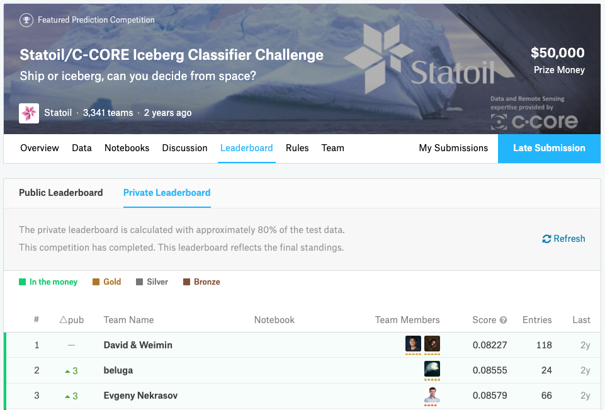The image size is (605, 410).
Task: Click the C-CORE logo in banner
Action: click(534, 122)
